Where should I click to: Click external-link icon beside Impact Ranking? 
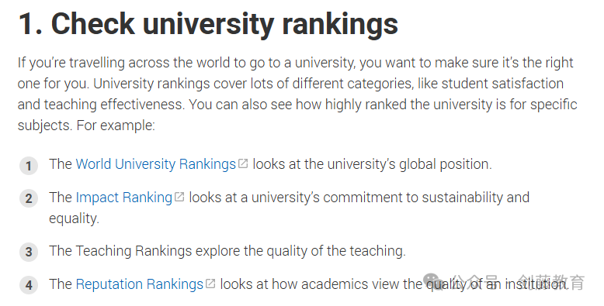pyautogui.click(x=179, y=197)
